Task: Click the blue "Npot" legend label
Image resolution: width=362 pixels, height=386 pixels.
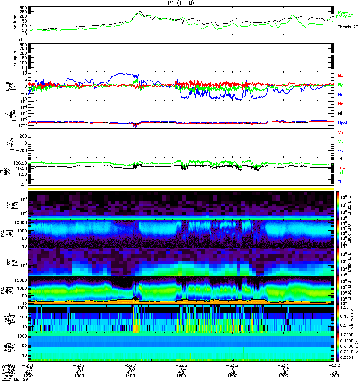Action: (343, 123)
